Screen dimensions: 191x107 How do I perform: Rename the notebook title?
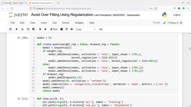62,15
